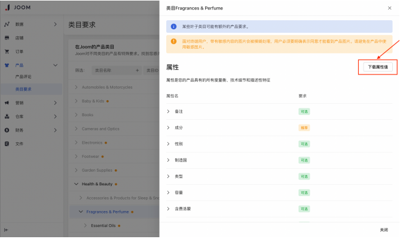Click the 关闭 button at bottom
Viewport: 400px width, 239px height.
click(x=384, y=230)
